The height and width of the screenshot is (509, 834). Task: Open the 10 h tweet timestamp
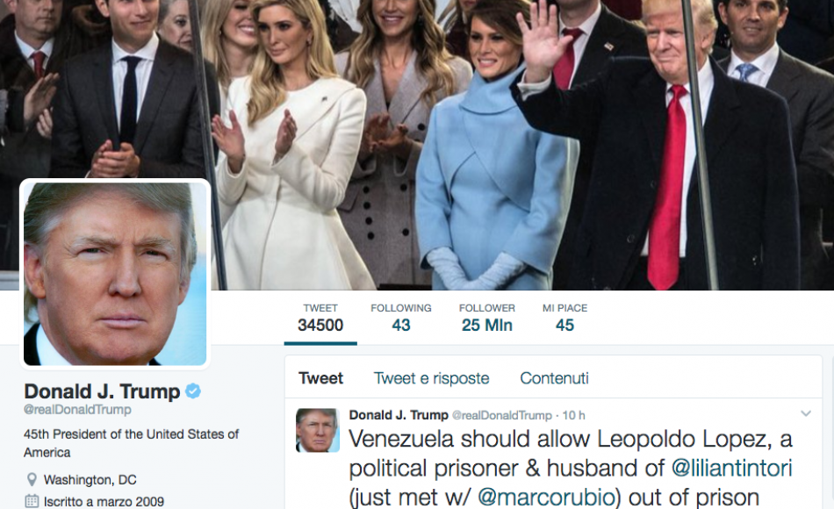[574, 415]
